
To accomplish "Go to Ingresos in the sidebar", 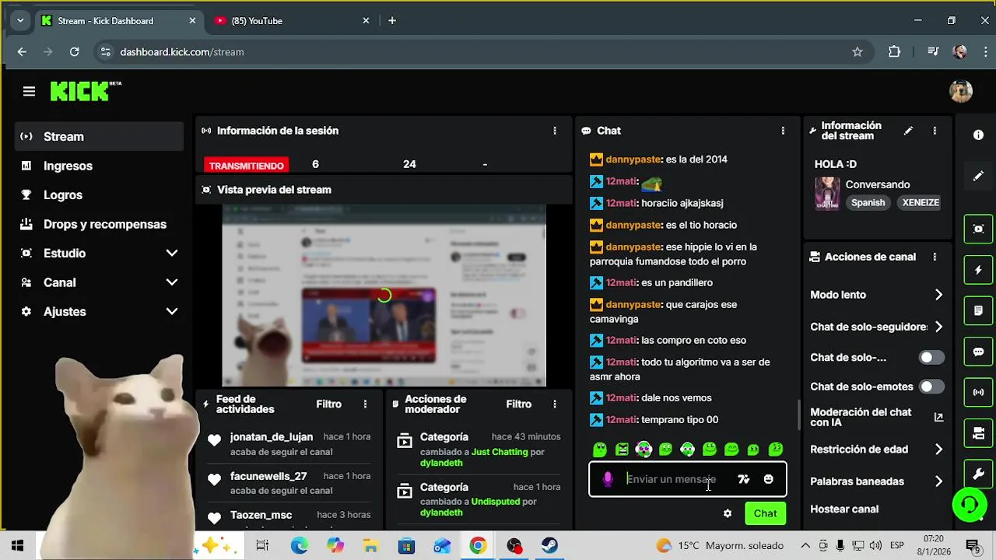I will pos(100,166).
